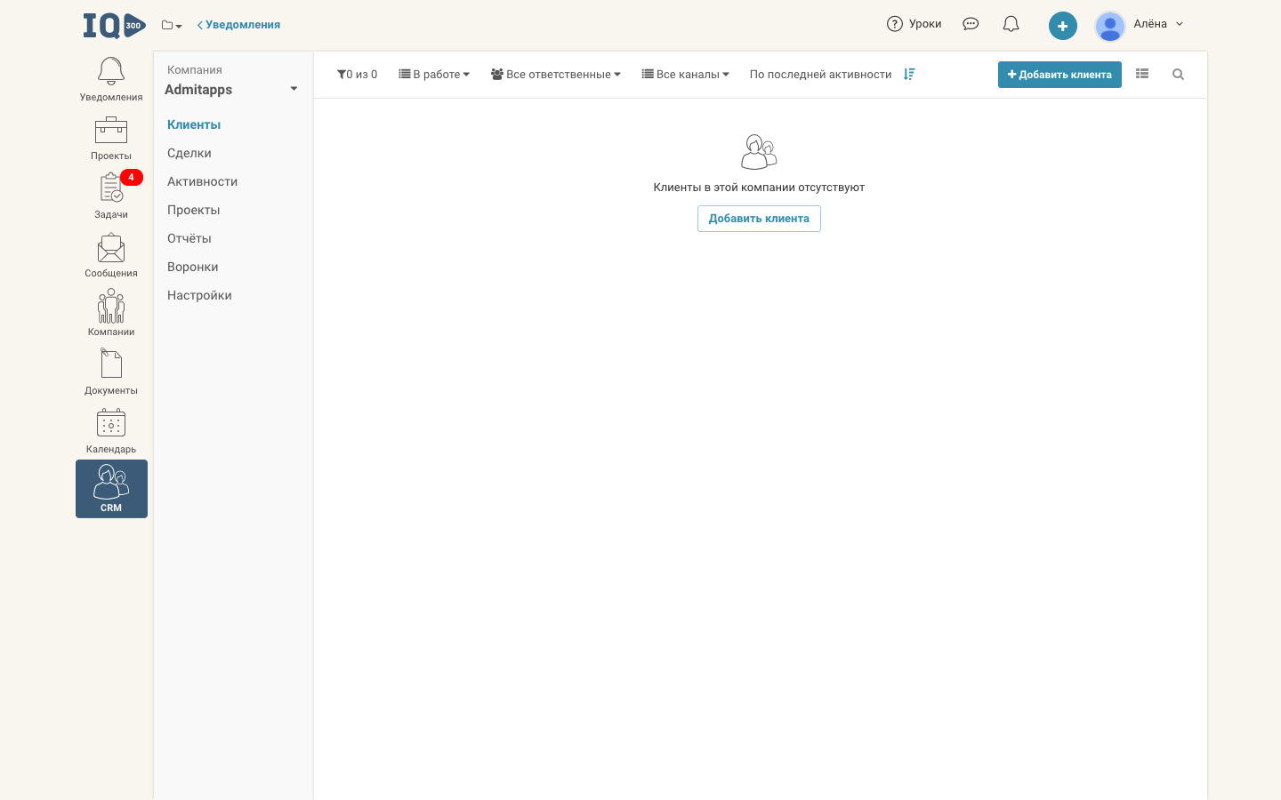This screenshot has height=800, width=1281.
Task: Open Компании in the sidebar
Action: click(111, 314)
